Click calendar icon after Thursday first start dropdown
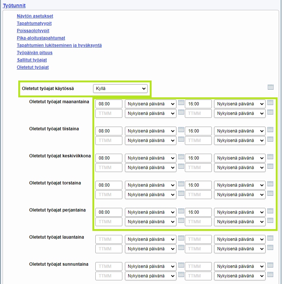The image size is (282, 284). (x=181, y=184)
